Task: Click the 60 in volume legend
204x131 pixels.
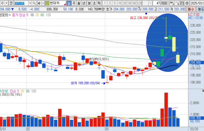Action: coord(28,91)
